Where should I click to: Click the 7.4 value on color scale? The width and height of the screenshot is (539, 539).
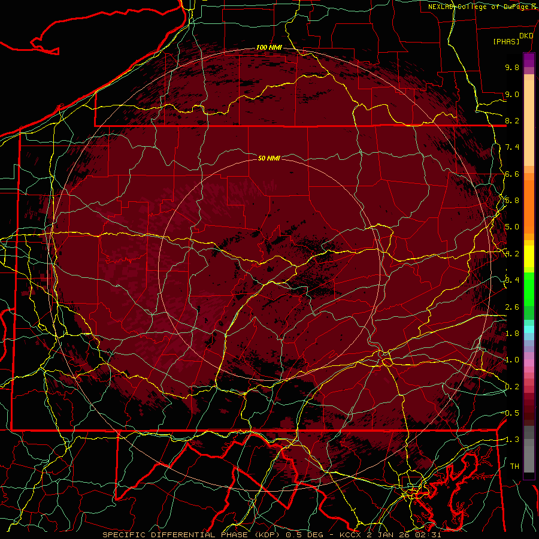coord(512,147)
